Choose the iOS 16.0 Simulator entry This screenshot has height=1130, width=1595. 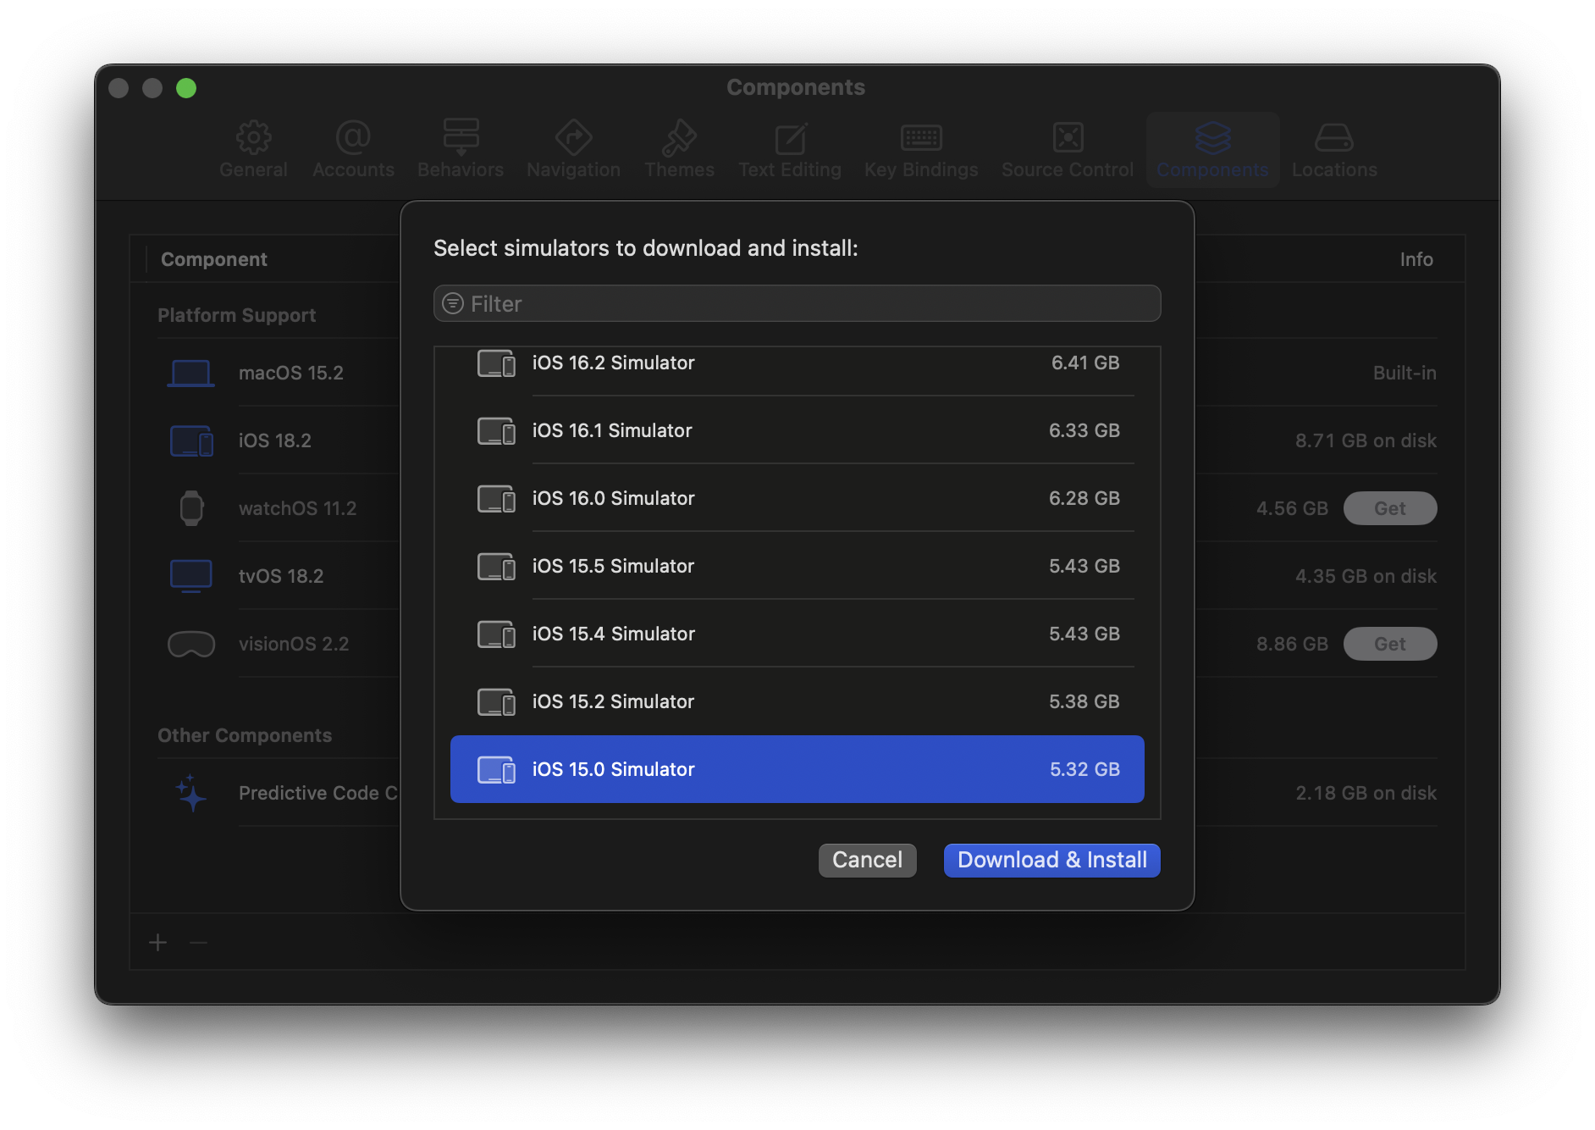[796, 498]
